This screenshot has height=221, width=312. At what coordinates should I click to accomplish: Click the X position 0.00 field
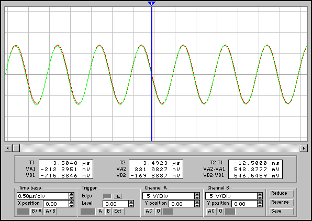tap(56, 204)
